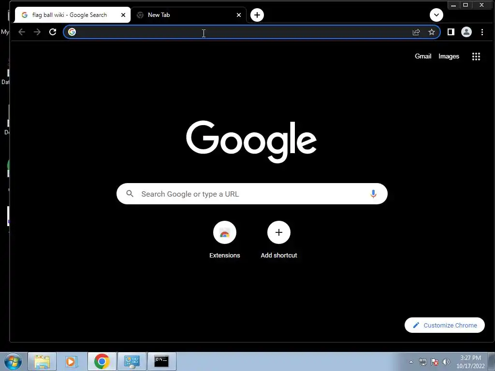Bookmark this tab with the star icon
The image size is (495, 371).
432,32
